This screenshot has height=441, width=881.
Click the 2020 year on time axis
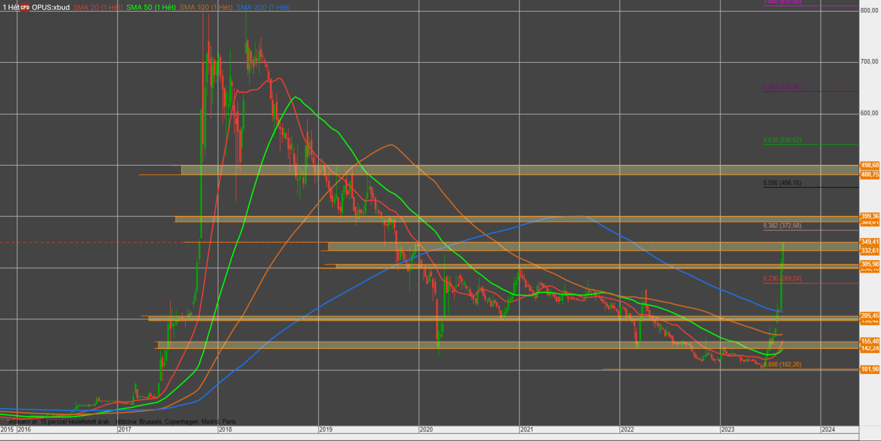point(426,429)
